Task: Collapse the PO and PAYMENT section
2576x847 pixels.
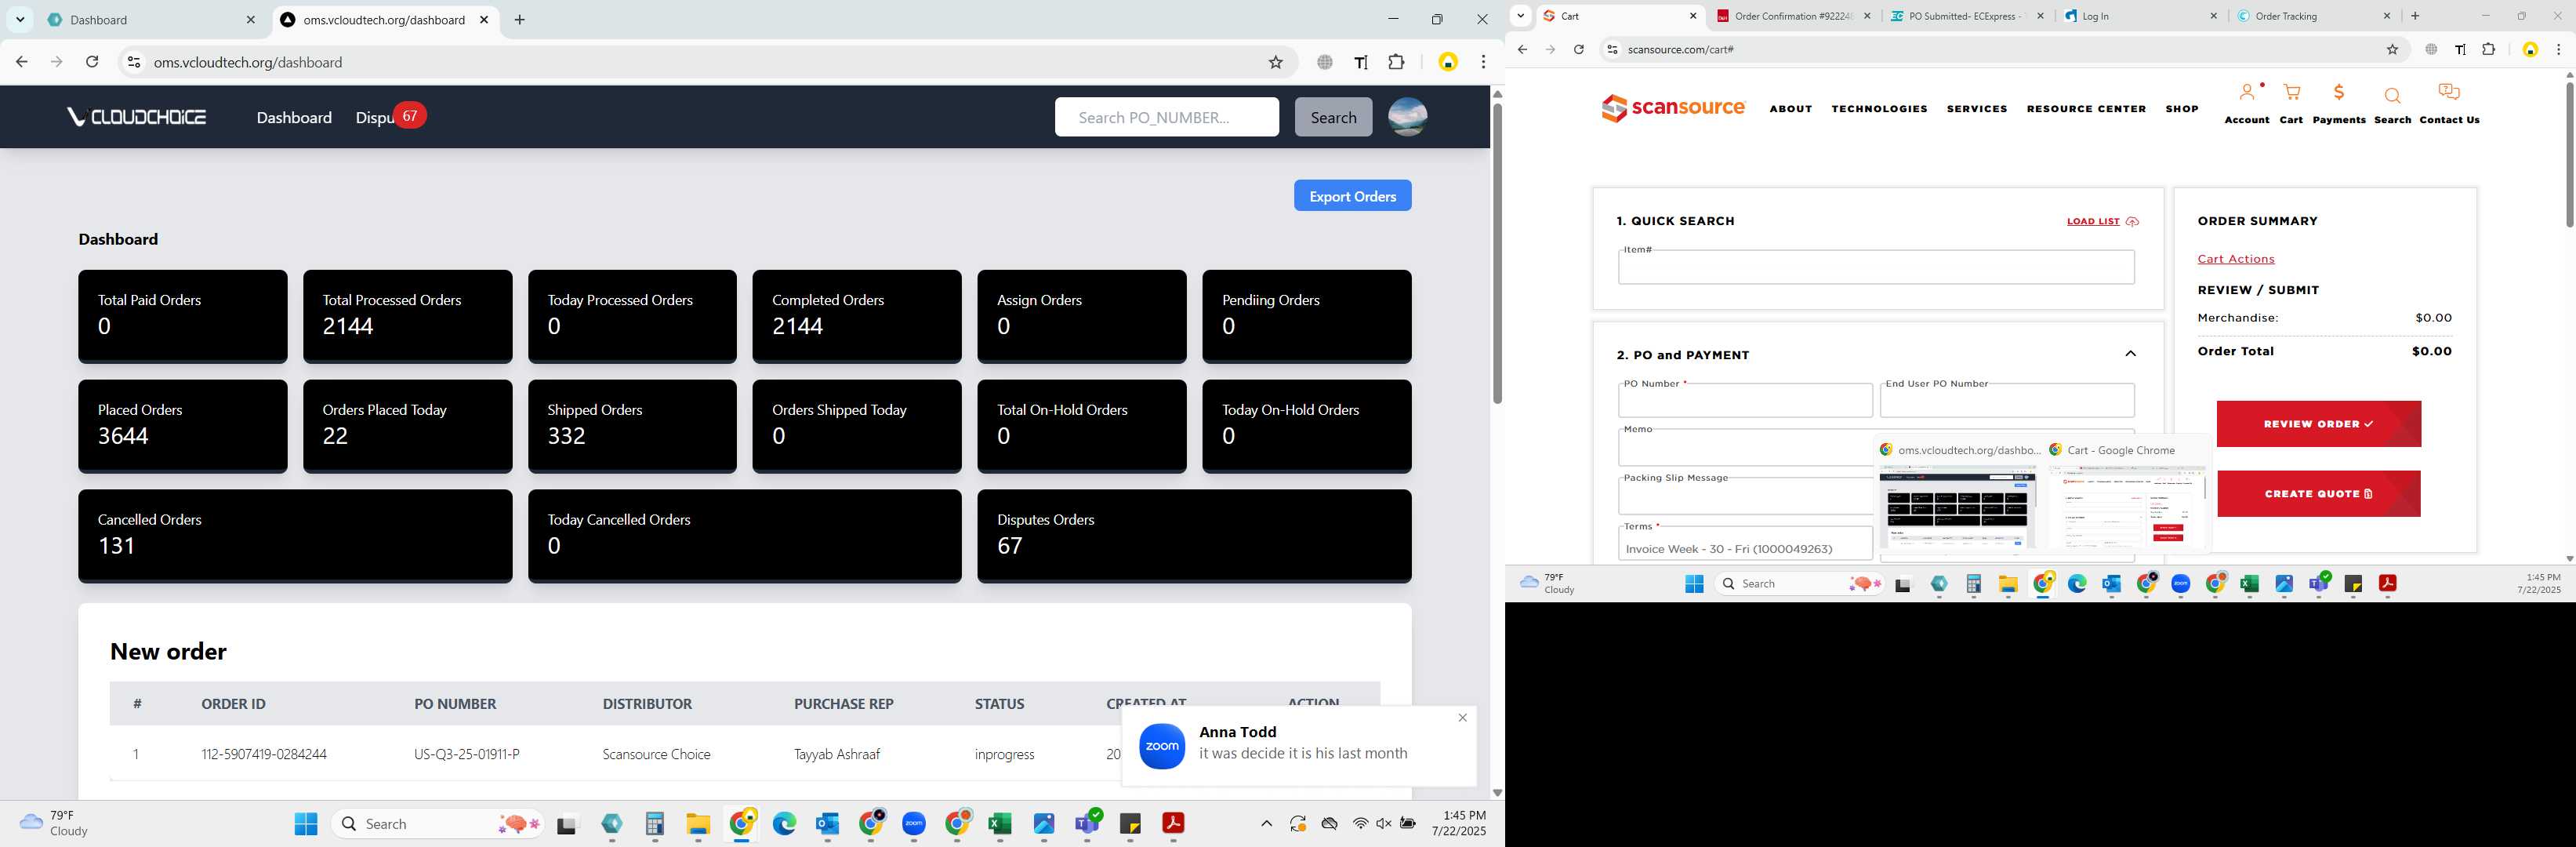Action: tap(2130, 353)
